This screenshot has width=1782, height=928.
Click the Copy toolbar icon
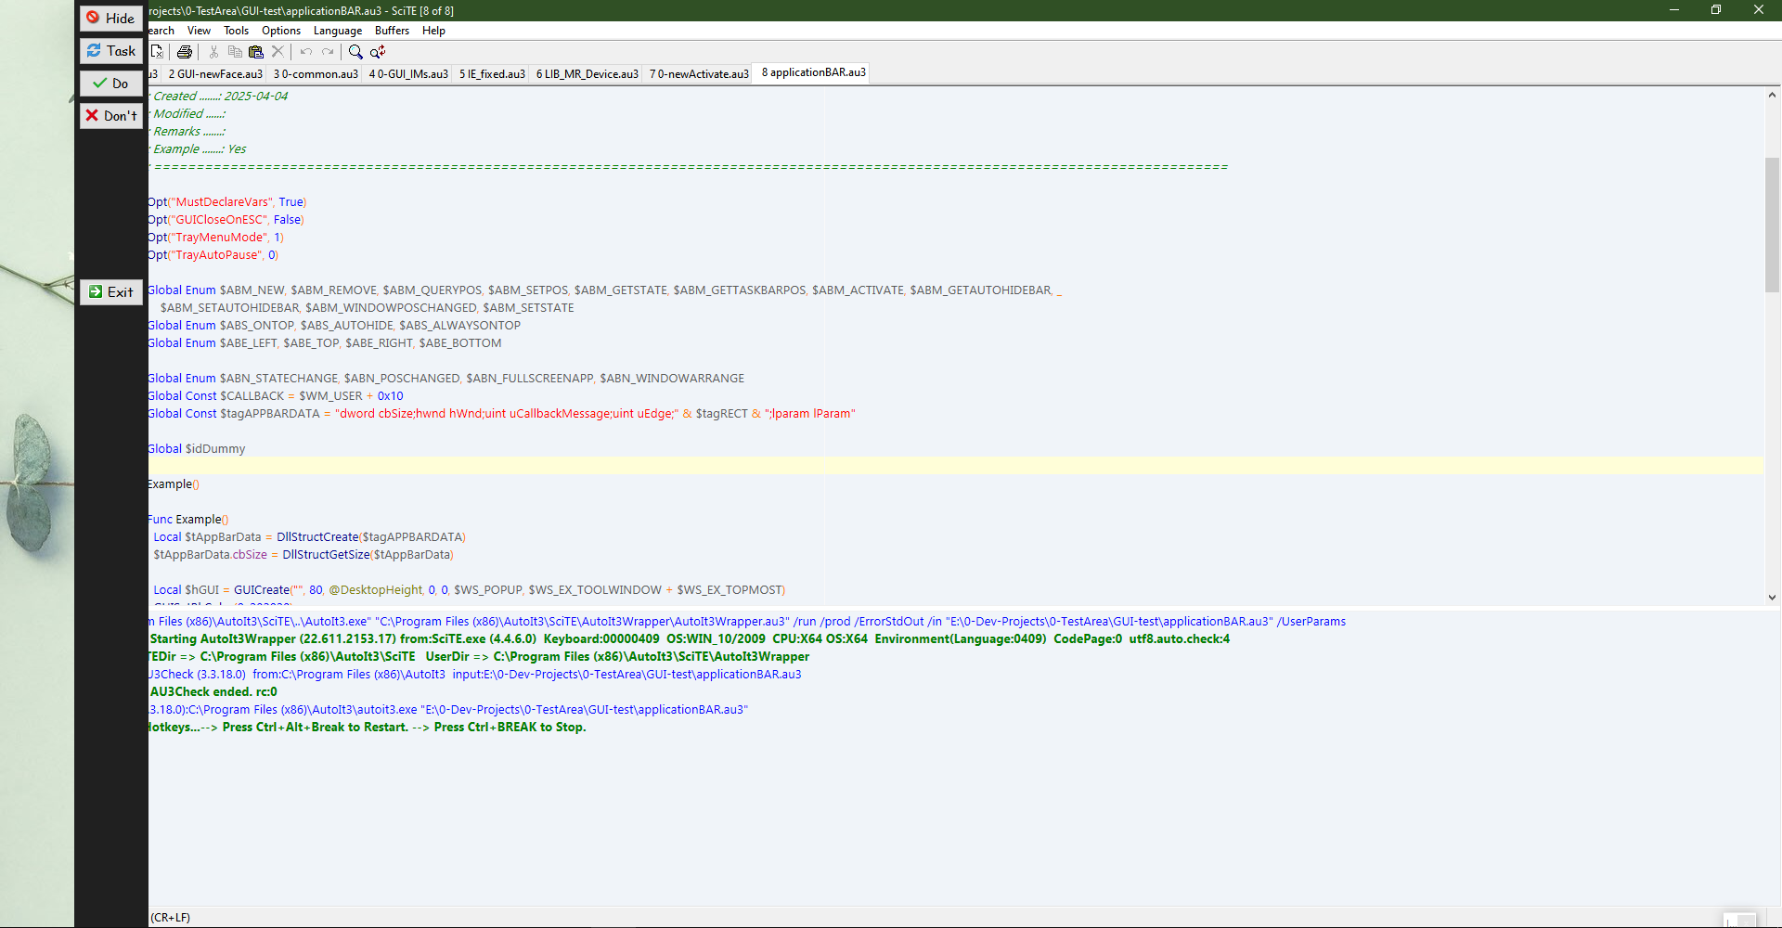click(235, 52)
